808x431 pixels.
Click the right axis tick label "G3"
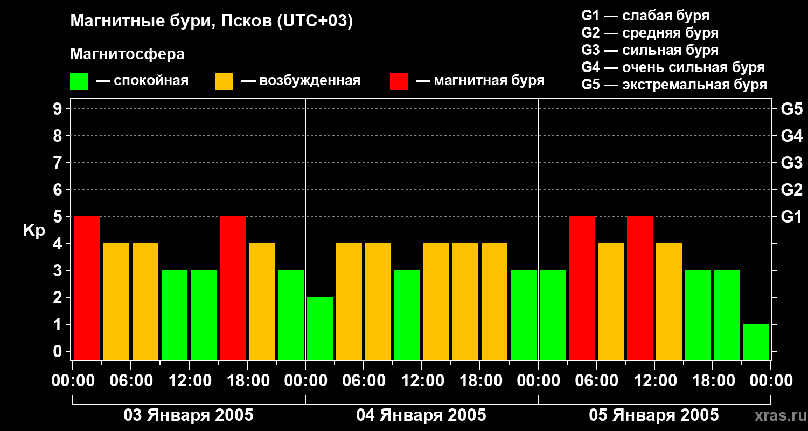point(791,163)
